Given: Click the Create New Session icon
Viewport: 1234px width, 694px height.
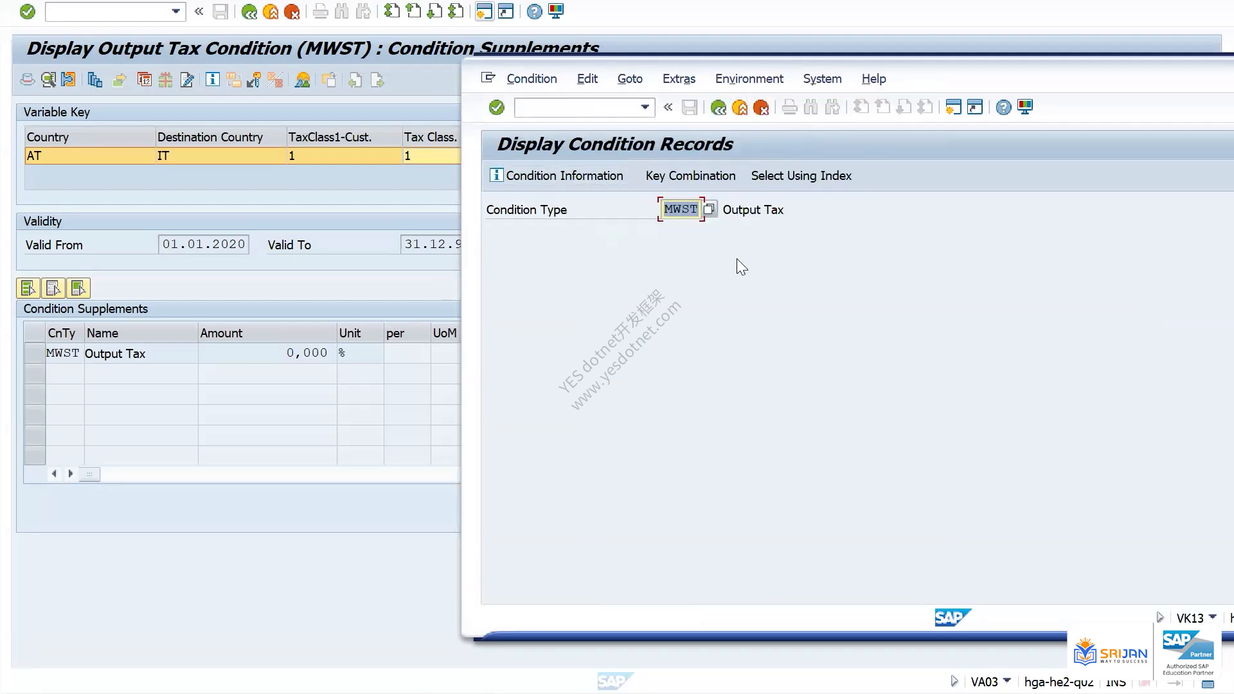Looking at the screenshot, I should coord(953,107).
